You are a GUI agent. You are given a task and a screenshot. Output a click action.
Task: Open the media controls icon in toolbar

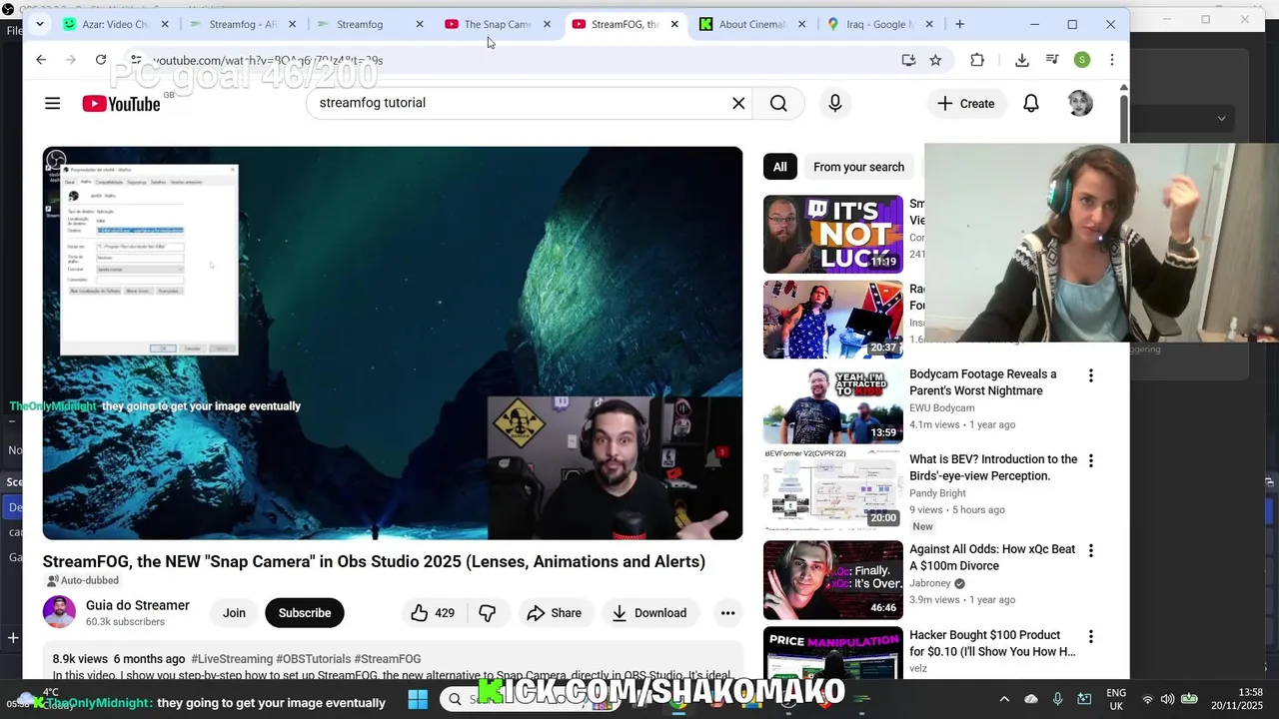point(1052,60)
